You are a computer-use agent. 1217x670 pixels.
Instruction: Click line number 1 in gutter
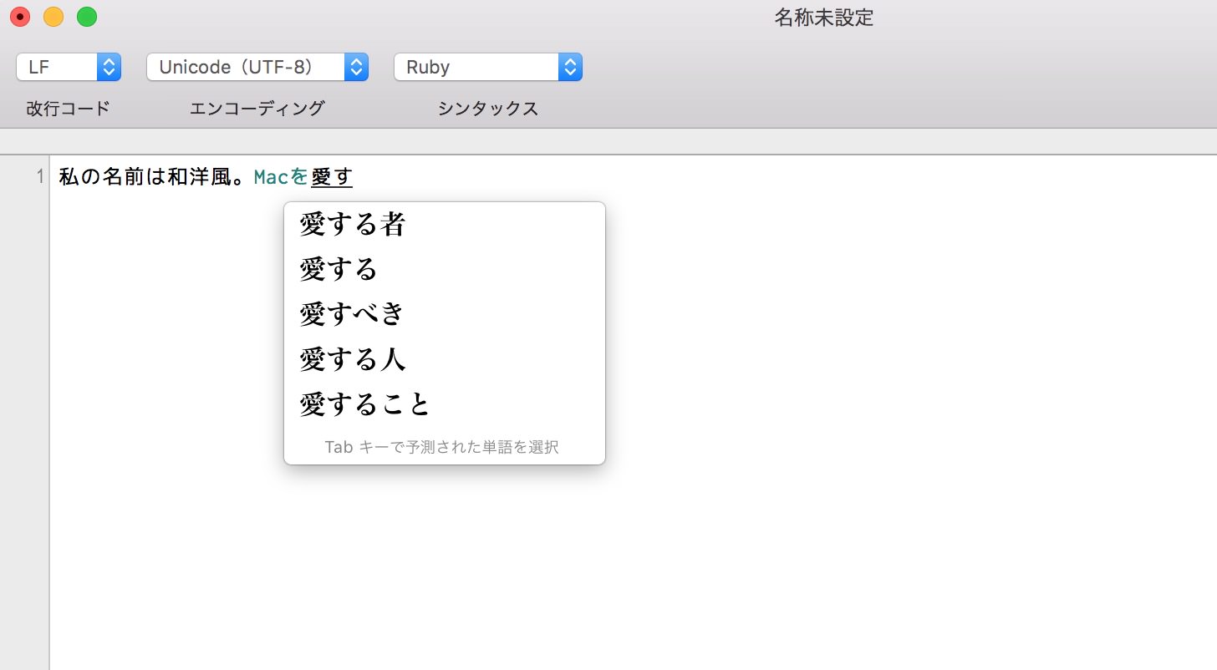coord(39,177)
